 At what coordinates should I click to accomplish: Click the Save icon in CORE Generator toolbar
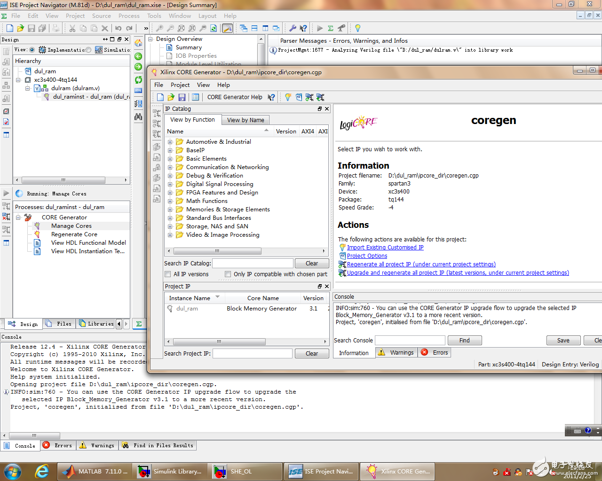(x=182, y=97)
